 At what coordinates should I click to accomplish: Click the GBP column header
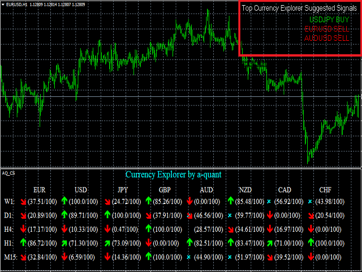pos(165,190)
